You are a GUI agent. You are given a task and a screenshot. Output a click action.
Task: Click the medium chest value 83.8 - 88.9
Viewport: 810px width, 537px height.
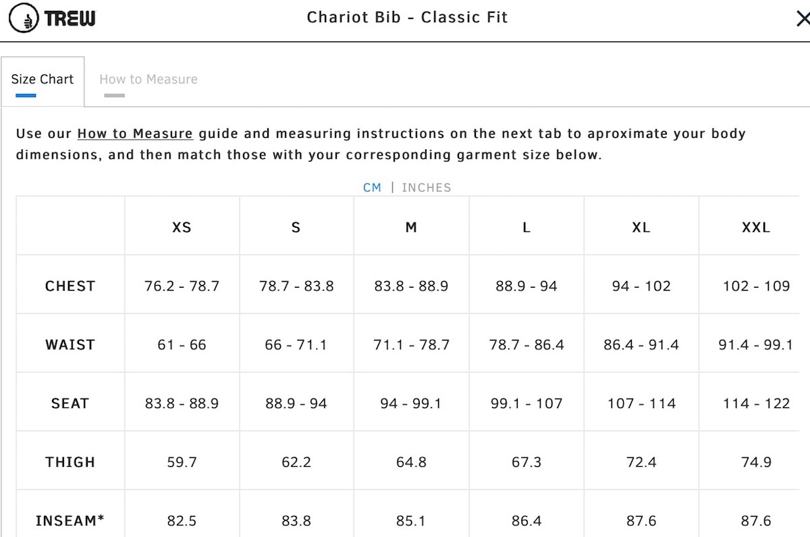click(411, 286)
